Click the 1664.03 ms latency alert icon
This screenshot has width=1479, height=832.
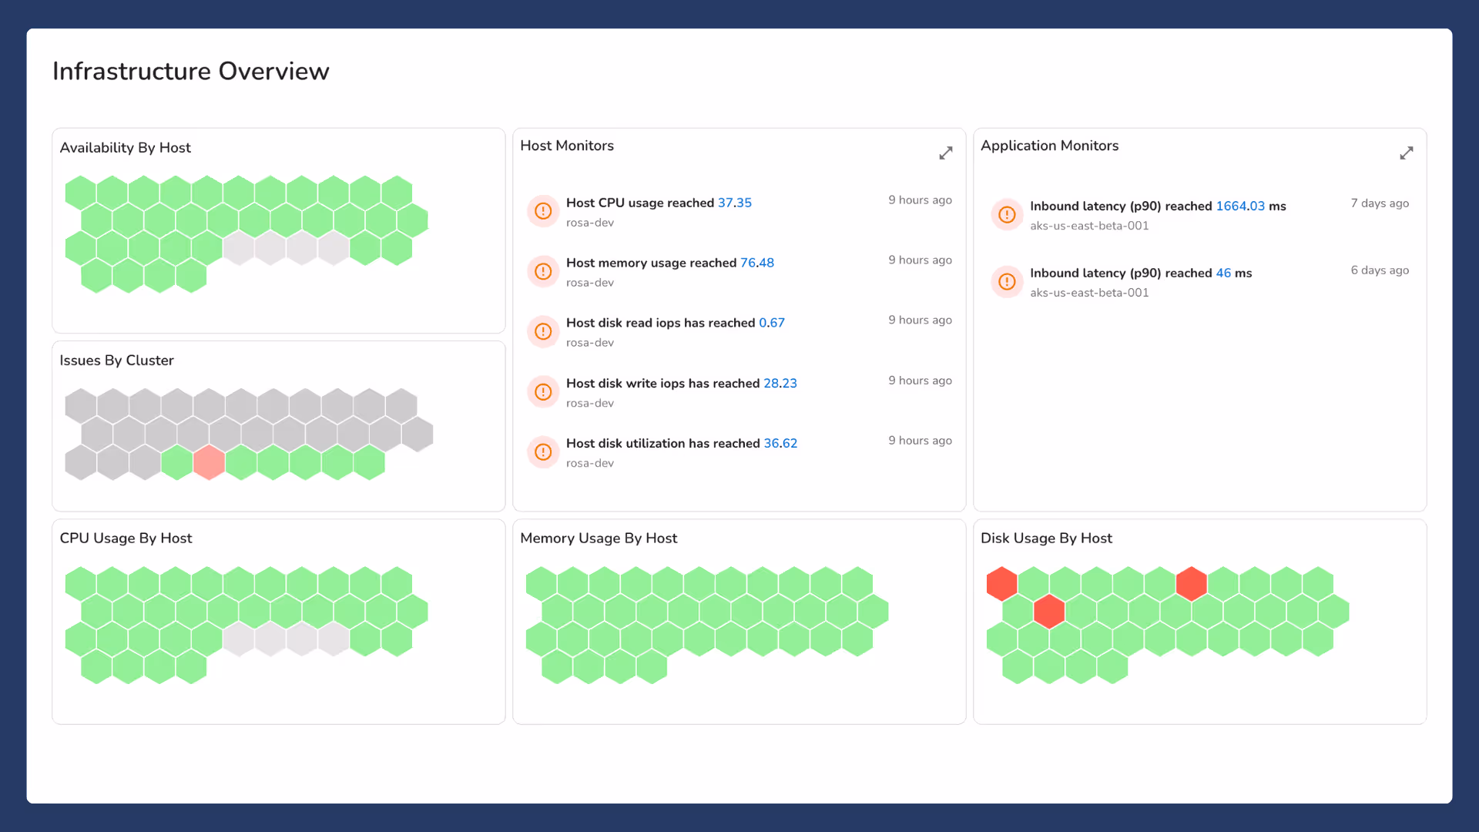point(1007,215)
